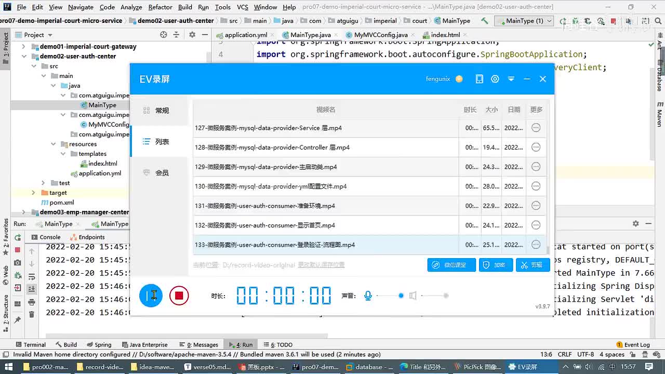Open more options for video 133
Image resolution: width=665 pixels, height=374 pixels.
pyautogui.click(x=536, y=245)
